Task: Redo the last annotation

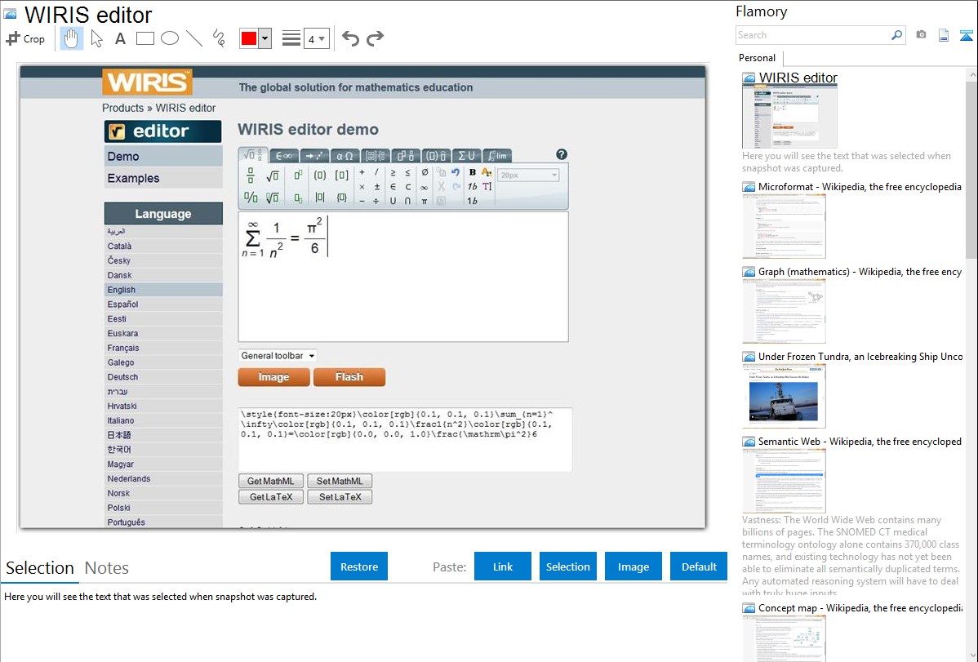Action: pos(375,38)
